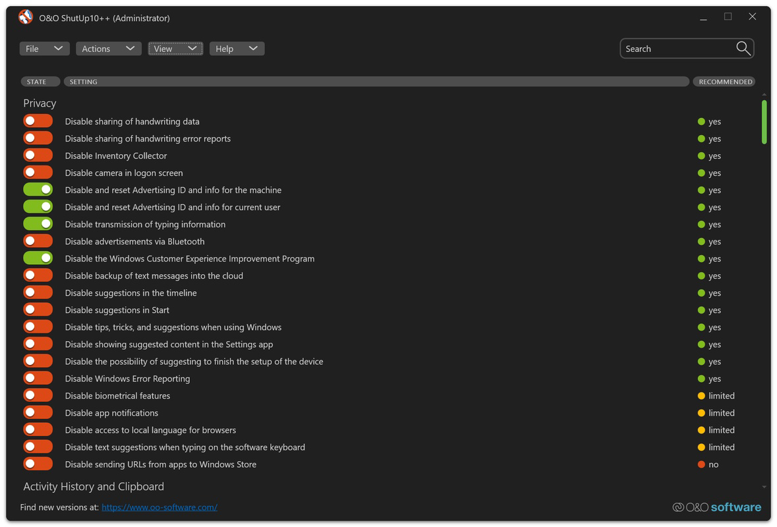This screenshot has height=527, width=777.
Task: Enable Disable advertisements via Bluetooth
Action: pyautogui.click(x=38, y=241)
